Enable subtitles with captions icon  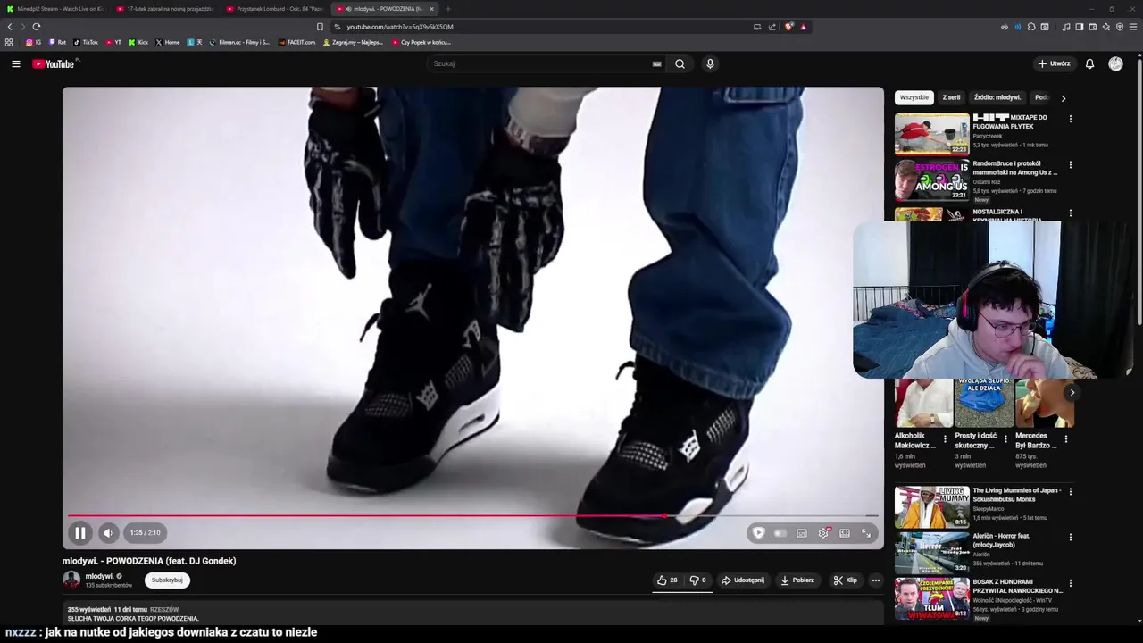(x=802, y=533)
